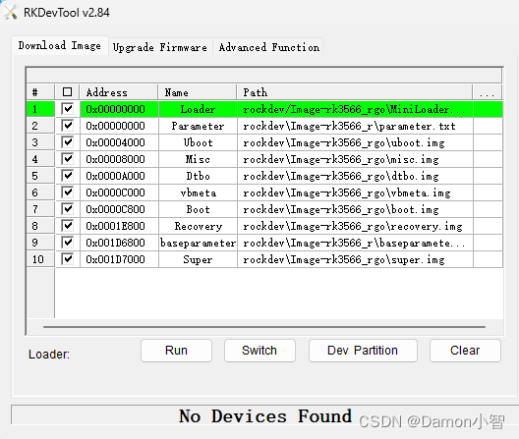519x439 pixels.
Task: Uncheck the Boot row checkbox
Action: [x=68, y=209]
